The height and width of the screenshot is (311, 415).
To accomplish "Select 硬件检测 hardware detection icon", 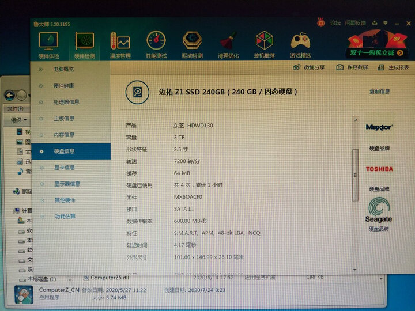I will tap(84, 45).
